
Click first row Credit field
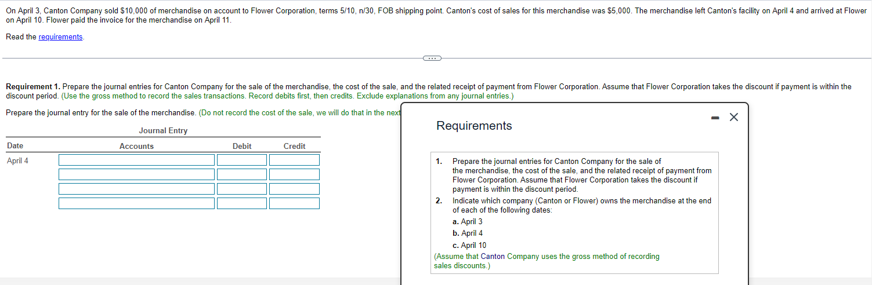tap(294, 160)
